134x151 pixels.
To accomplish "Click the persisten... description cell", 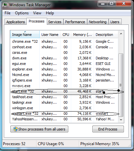I will [x=105, y=80].
